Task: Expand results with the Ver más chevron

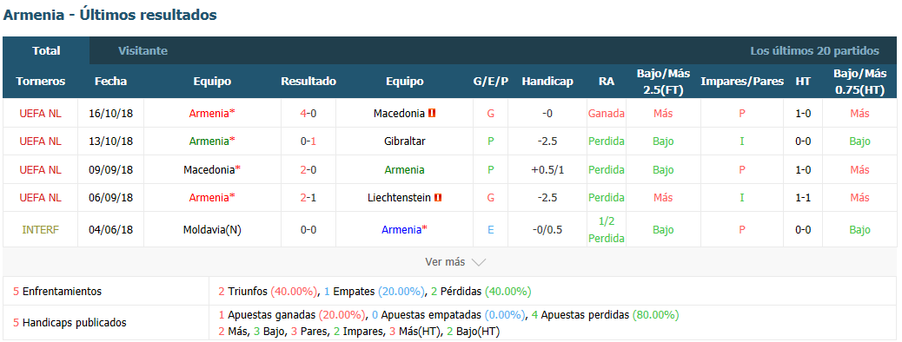Action: [479, 262]
